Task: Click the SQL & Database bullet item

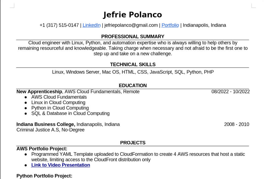Action: (70, 113)
